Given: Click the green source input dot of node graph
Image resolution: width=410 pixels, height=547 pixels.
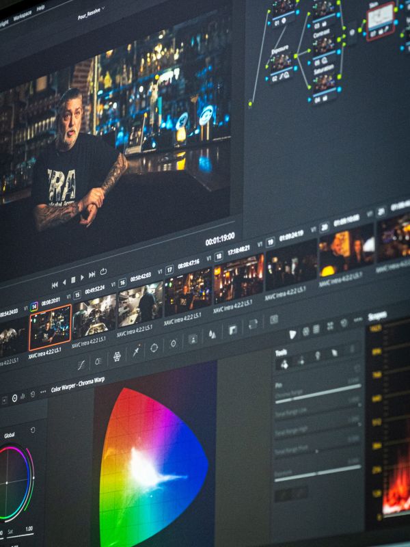Looking at the screenshot, I should [x=250, y=104].
